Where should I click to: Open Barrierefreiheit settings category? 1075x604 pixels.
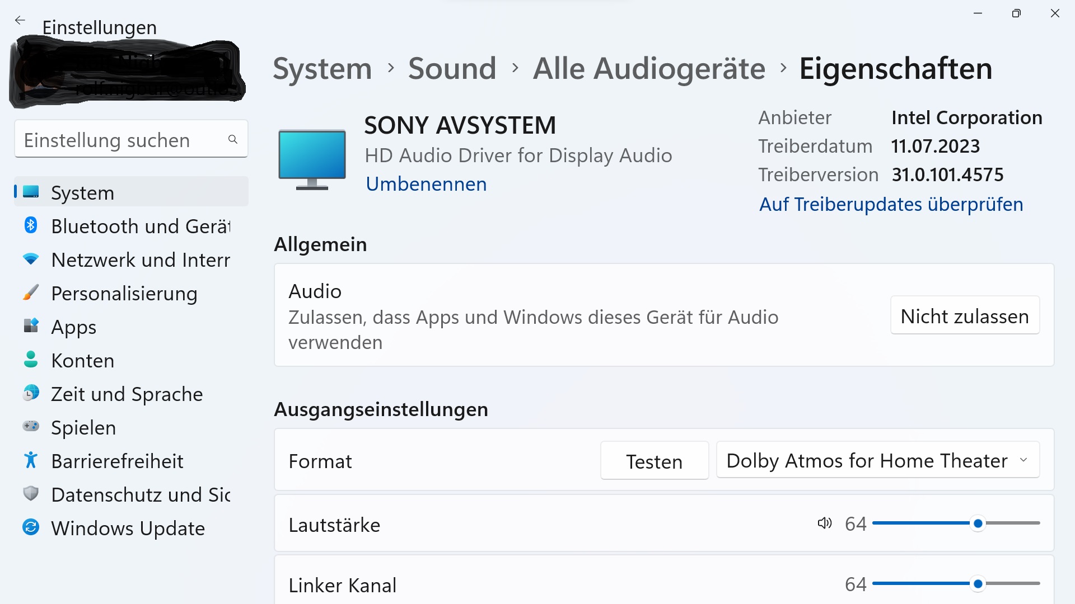tap(131, 460)
